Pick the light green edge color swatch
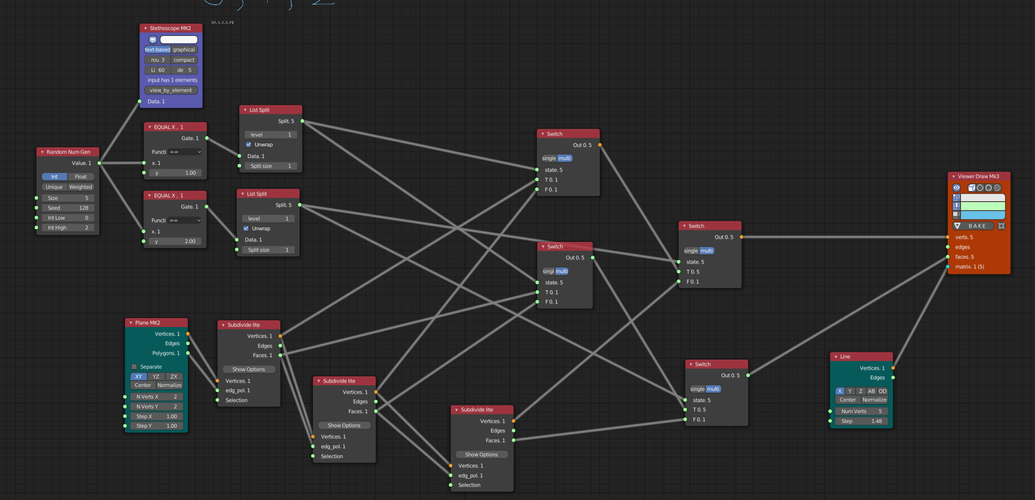Viewport: 1035px width, 500px height. (x=983, y=206)
